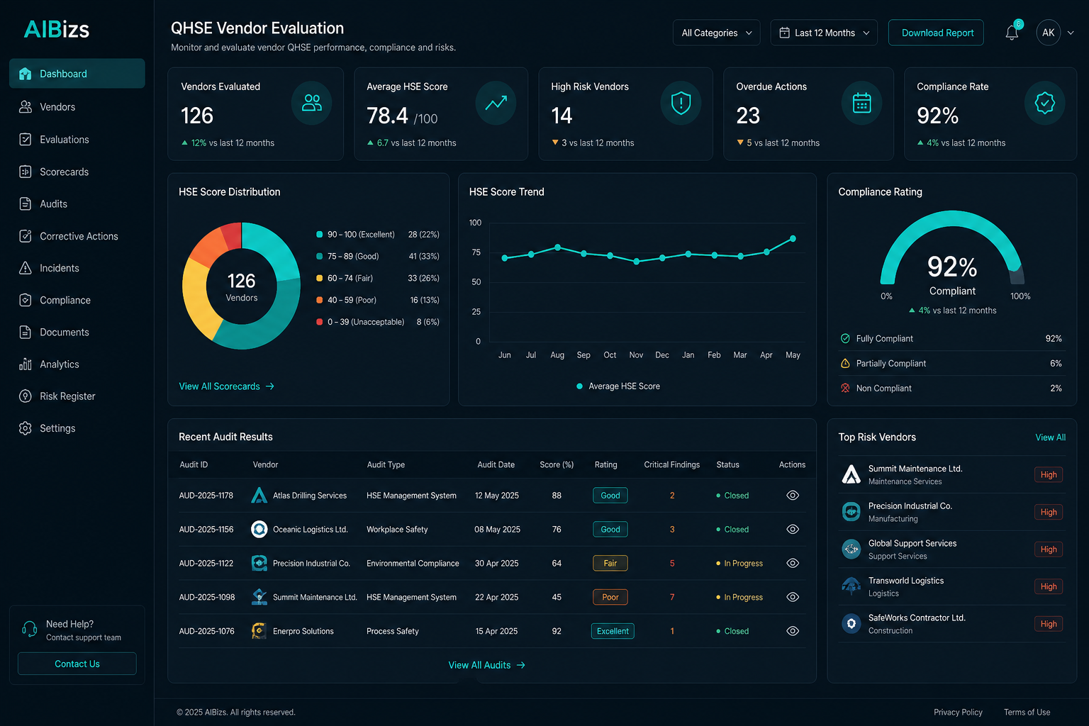1089x726 pixels.
Task: Click the Need Help headset icon
Action: coord(29,629)
